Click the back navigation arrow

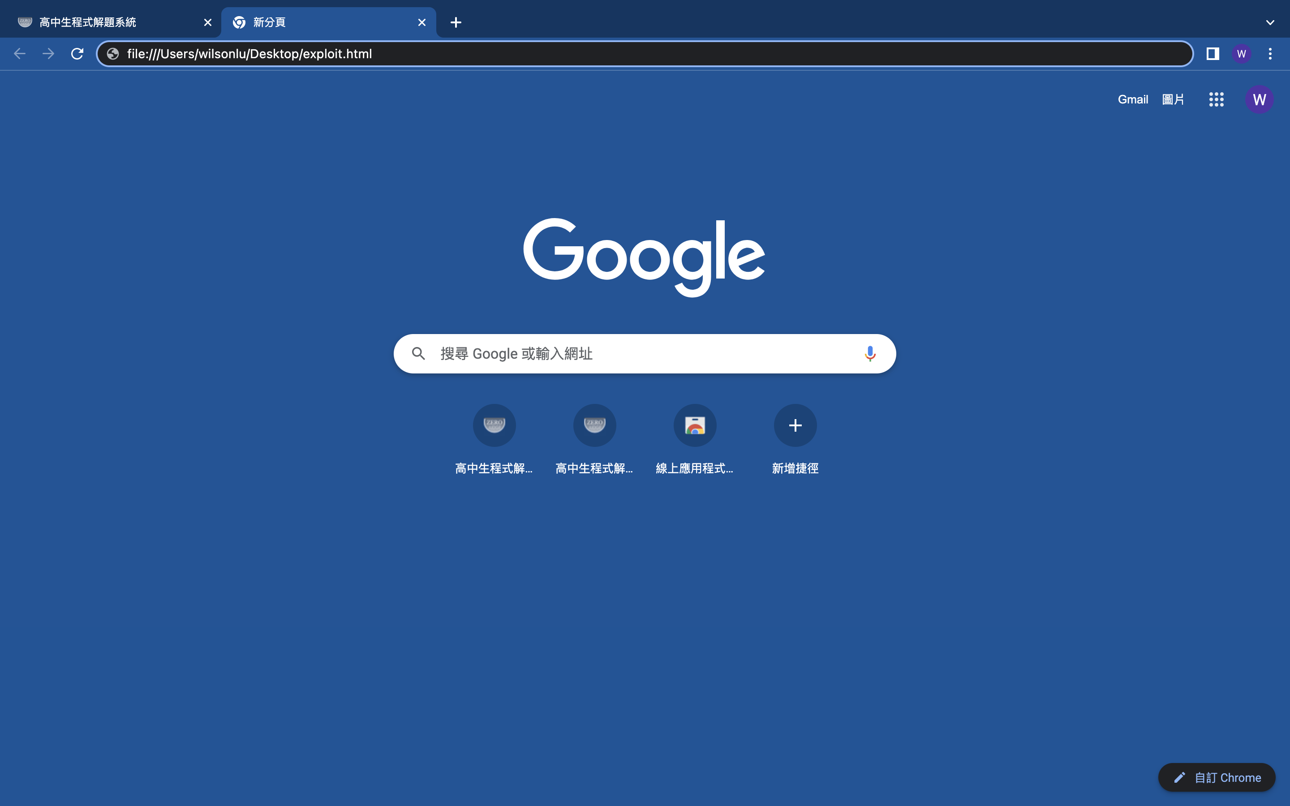(x=20, y=54)
